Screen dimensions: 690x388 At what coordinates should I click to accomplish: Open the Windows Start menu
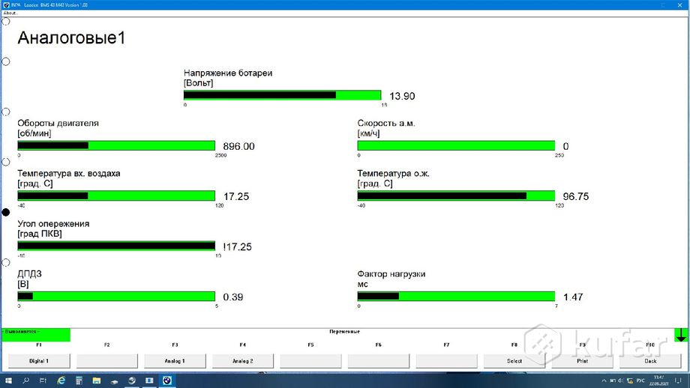[8, 381]
